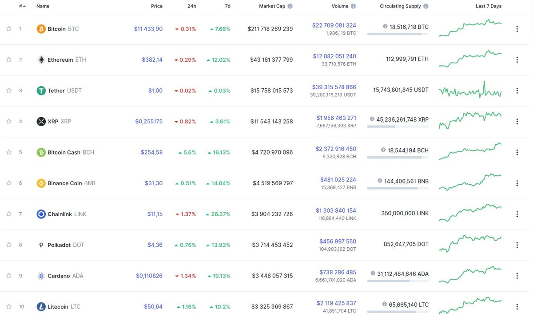
Task: Open Cardano price $0,110826 link
Action: point(149,276)
